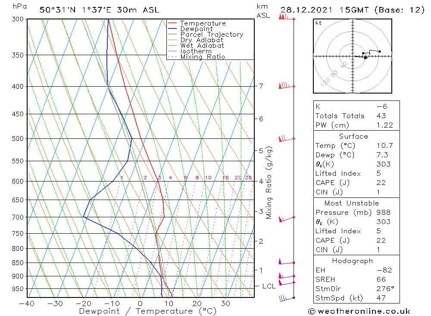Click the Parcel Trajectory legend entry
The width and height of the screenshot is (431, 316).
point(212,34)
